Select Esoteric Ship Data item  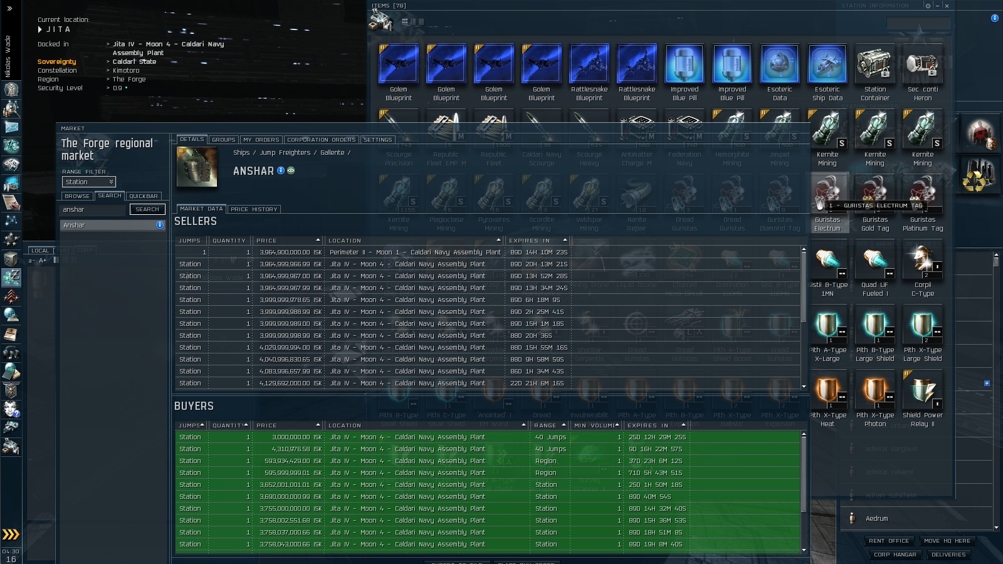pos(827,72)
